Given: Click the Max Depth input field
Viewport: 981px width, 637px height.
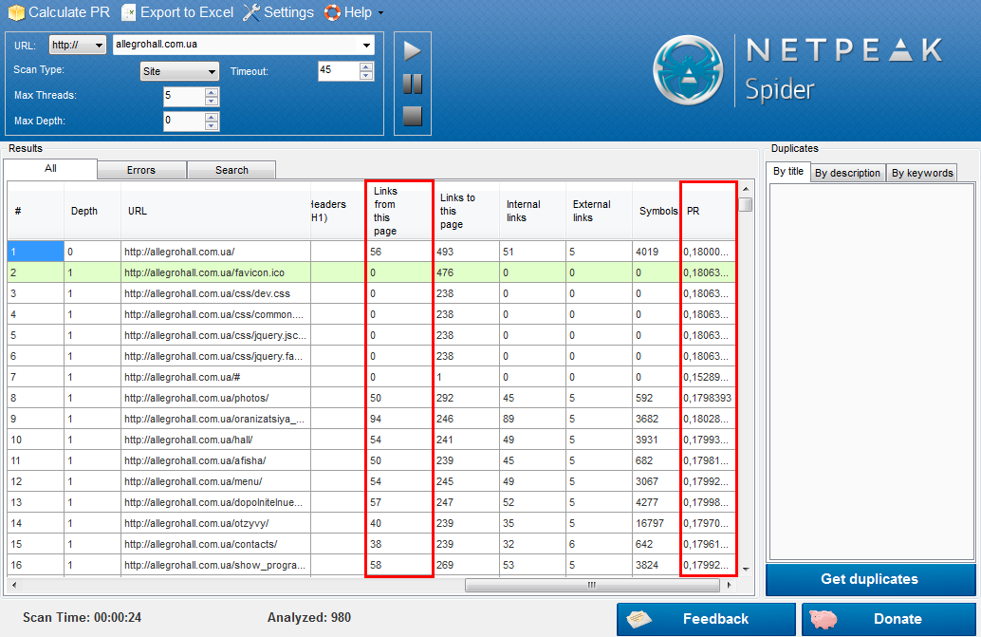Looking at the screenshot, I should (x=184, y=121).
